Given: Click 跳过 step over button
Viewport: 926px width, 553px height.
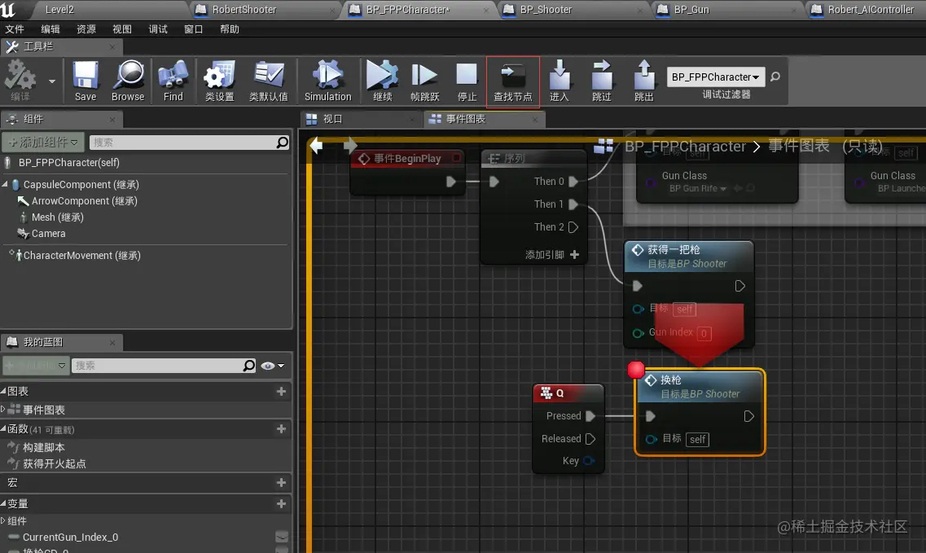Looking at the screenshot, I should [x=601, y=81].
